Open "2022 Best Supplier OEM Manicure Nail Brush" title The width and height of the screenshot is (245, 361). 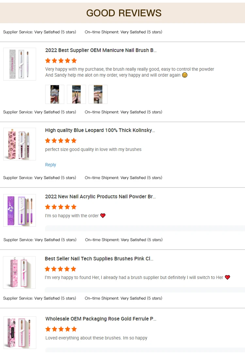click(101, 50)
